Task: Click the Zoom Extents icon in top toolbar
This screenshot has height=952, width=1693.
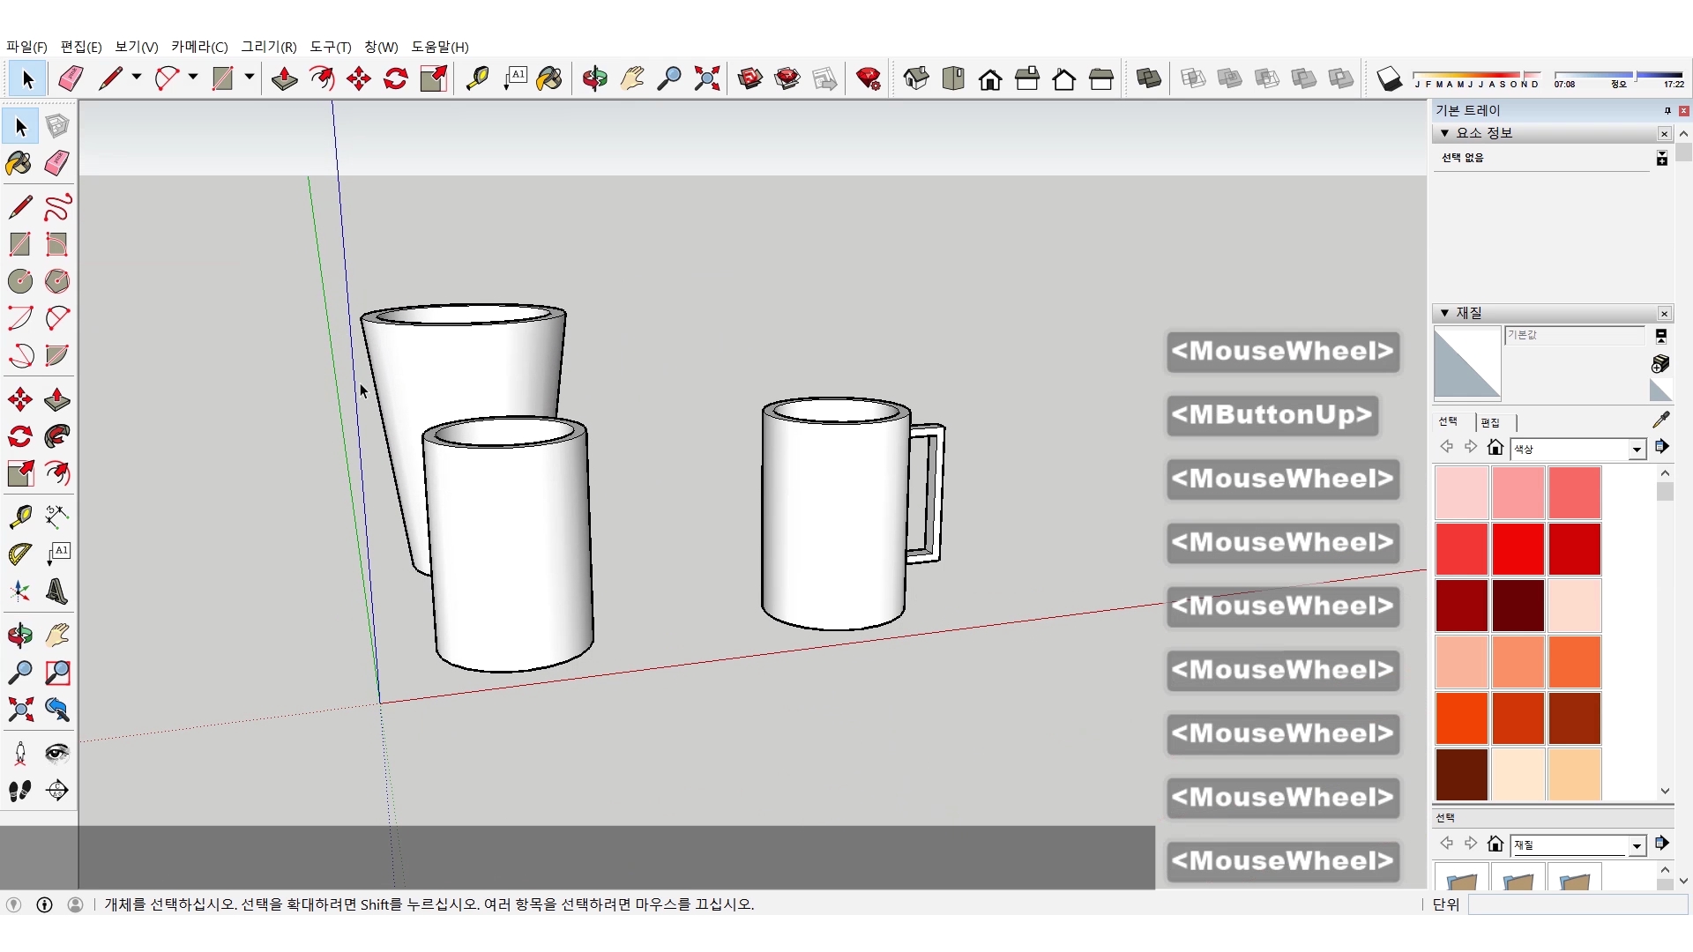Action: [706, 79]
